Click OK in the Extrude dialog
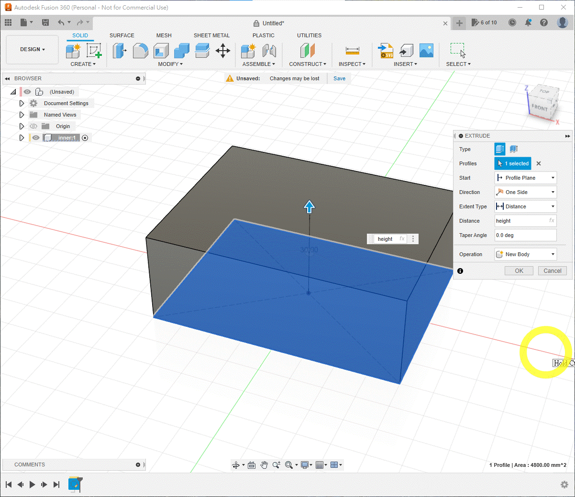 point(519,270)
